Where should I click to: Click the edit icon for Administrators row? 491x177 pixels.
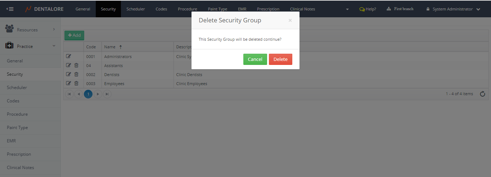[69, 56]
